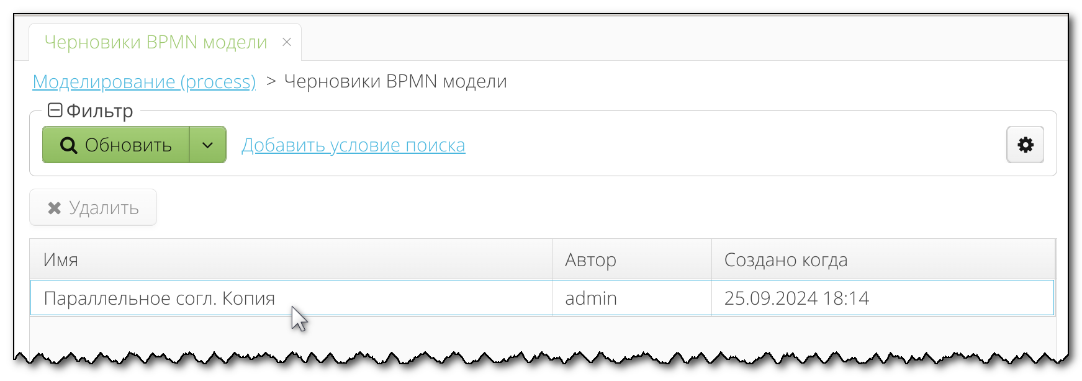Sort by the Создано когда column header
The image size is (1082, 381).
(785, 259)
